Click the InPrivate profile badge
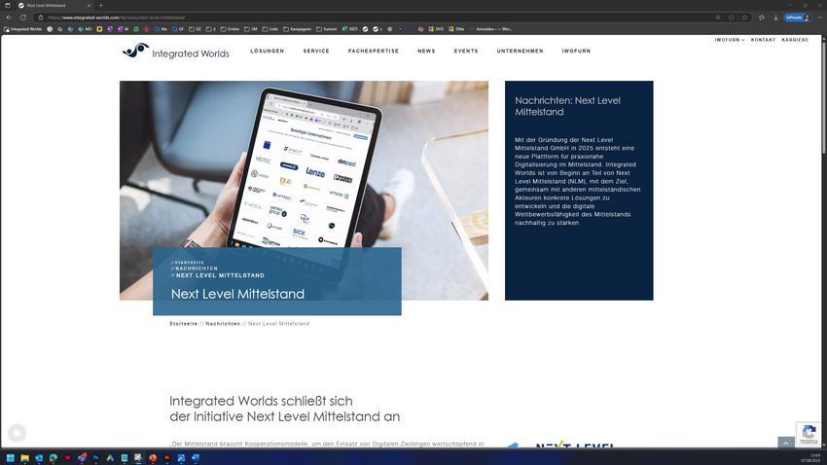Image resolution: width=827 pixels, height=465 pixels. [x=797, y=18]
